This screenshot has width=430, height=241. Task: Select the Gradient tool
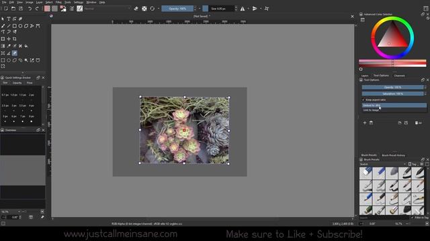(3, 46)
